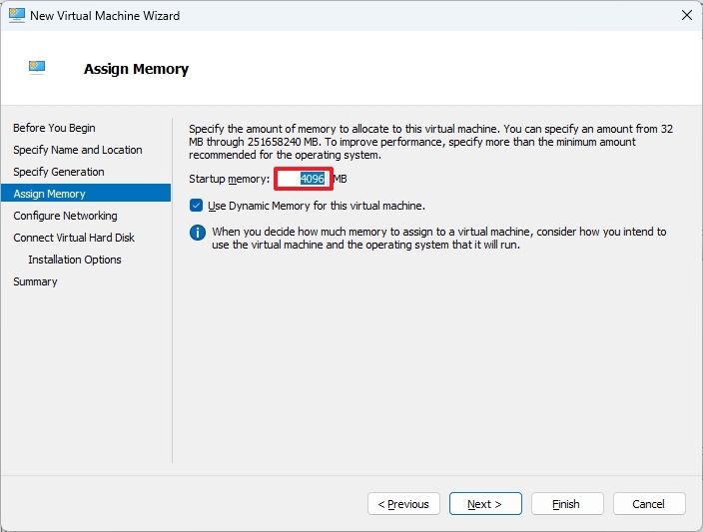Viewport: 703px width, 532px height.
Task: Click the Startup memory input field
Action: pos(304,179)
